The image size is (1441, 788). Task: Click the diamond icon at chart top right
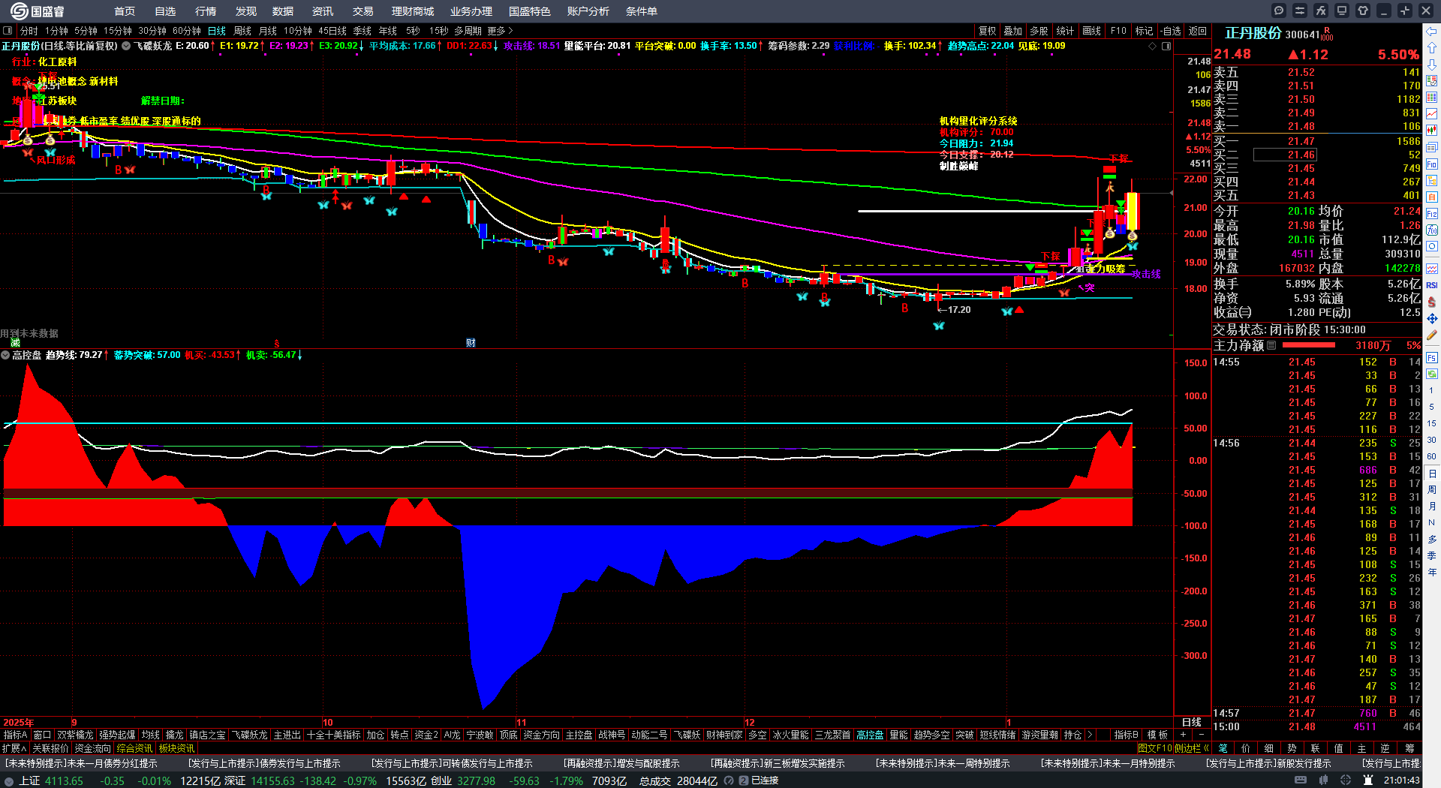click(x=1153, y=47)
